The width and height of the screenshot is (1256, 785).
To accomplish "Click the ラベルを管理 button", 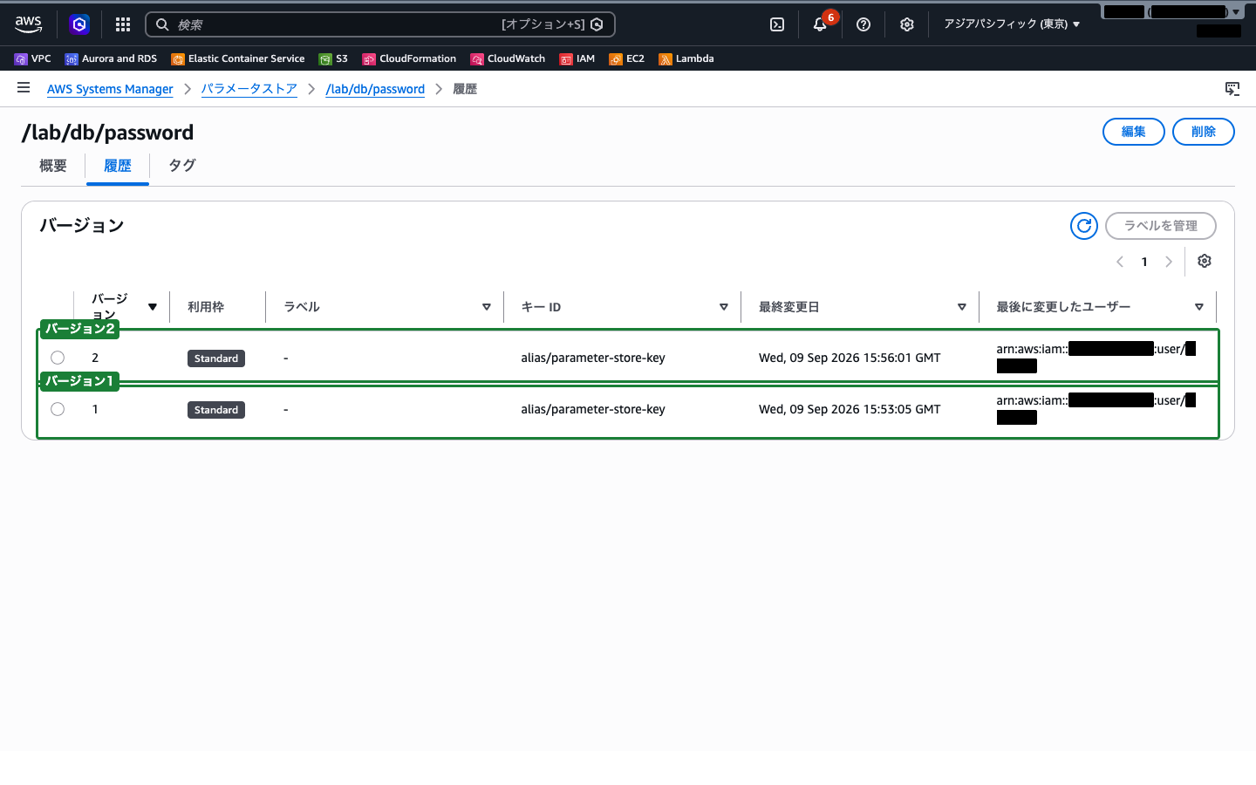I will [x=1161, y=226].
